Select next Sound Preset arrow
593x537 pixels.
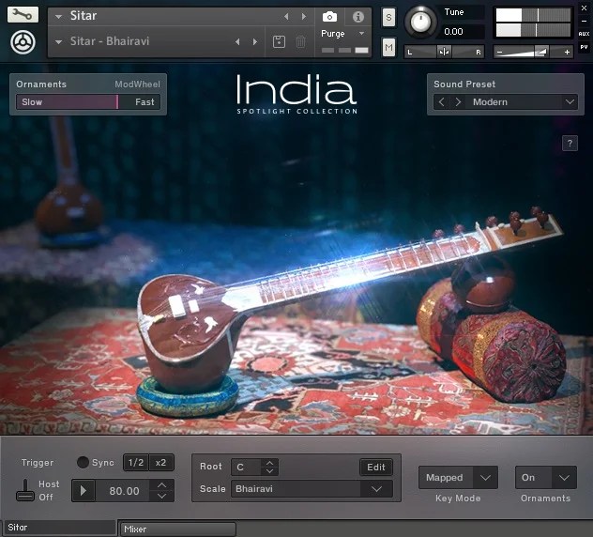(x=458, y=101)
